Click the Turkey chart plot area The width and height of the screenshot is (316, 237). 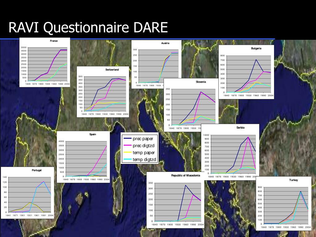point(286,206)
